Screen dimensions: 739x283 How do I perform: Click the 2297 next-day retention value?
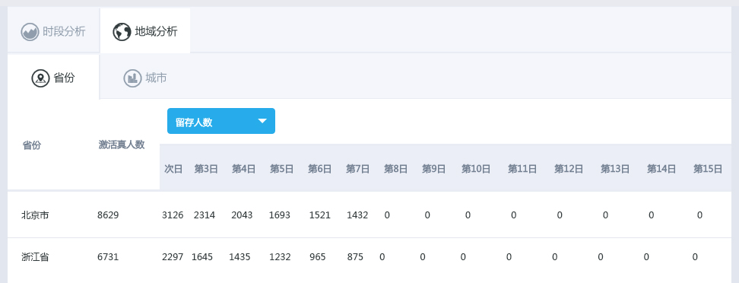pos(173,257)
